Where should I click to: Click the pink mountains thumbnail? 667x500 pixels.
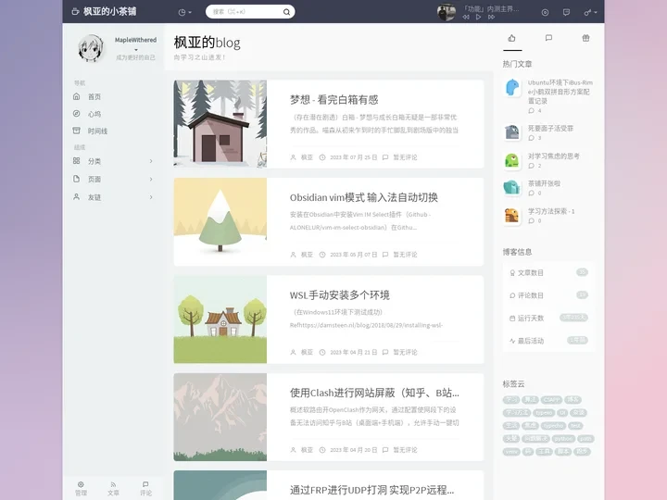(220, 417)
